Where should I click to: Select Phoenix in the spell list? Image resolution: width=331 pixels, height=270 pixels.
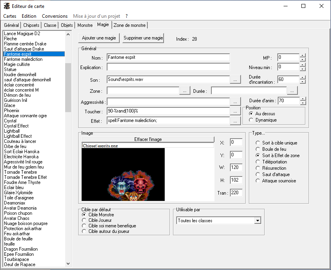11,111
